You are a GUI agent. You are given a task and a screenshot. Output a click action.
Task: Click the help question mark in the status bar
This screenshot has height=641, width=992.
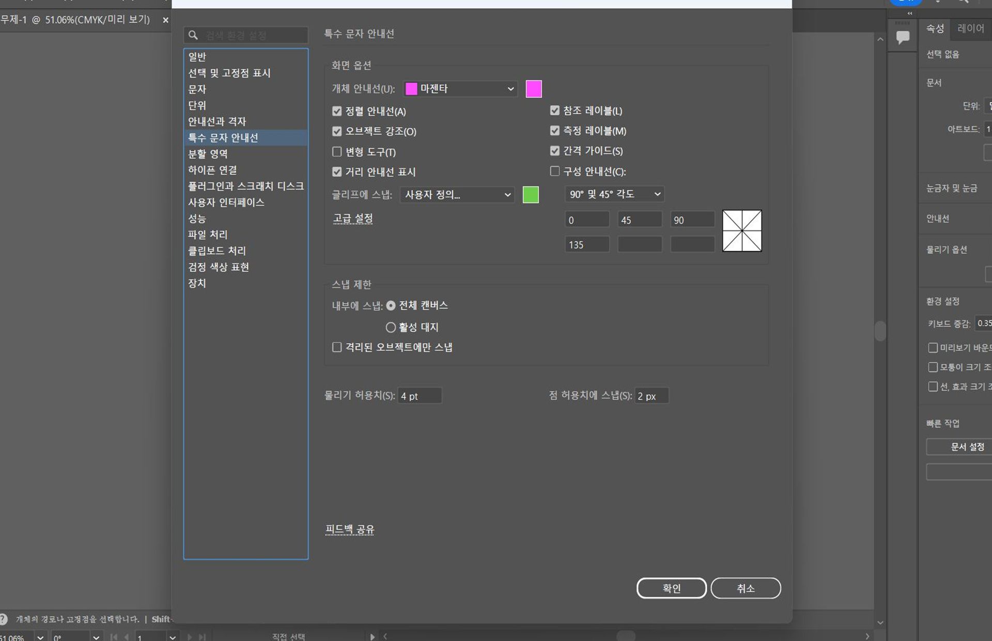(4, 619)
